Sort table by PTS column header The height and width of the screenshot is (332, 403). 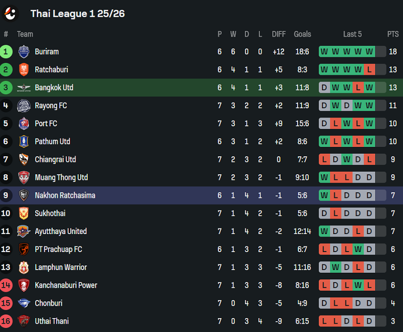(393, 34)
